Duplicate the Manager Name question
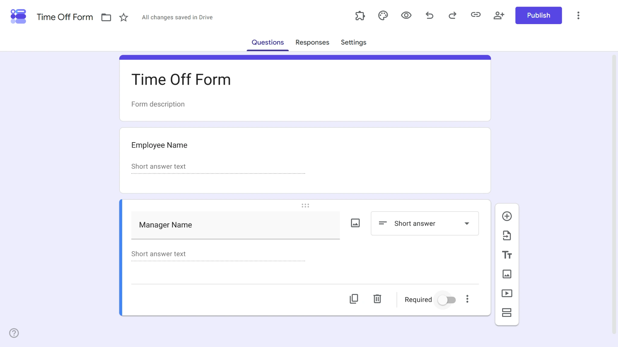618x347 pixels. point(354,299)
